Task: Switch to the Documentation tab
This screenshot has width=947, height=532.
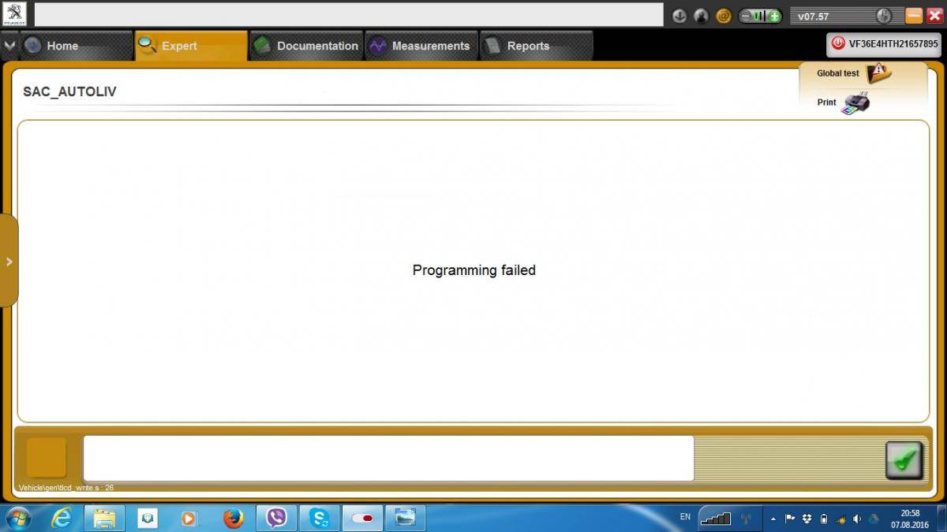Action: point(306,46)
